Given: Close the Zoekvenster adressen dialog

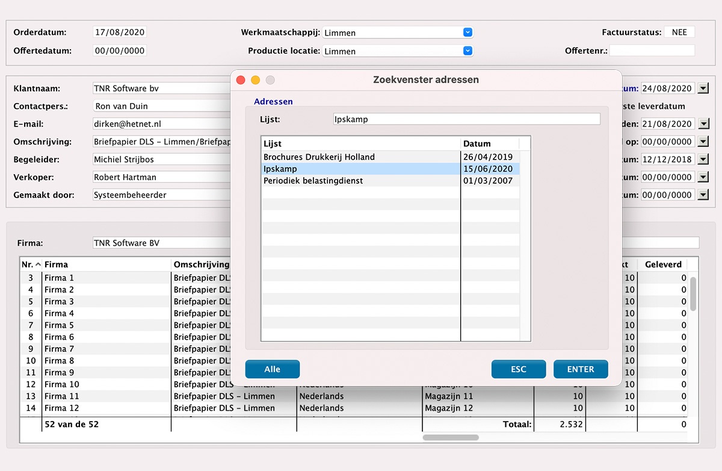Looking at the screenshot, I should point(241,80).
